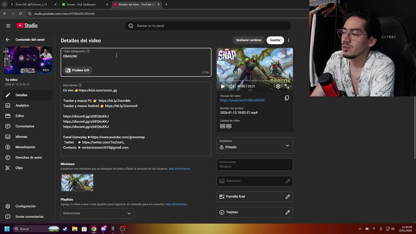Open Más información link under Miniatura
The width and height of the screenshot is (416, 234).
[x=179, y=169]
